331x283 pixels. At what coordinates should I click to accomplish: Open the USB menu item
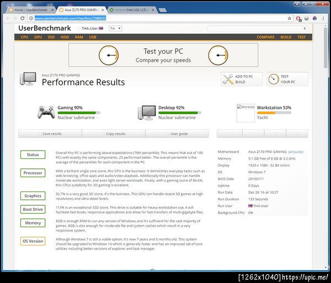93,37
